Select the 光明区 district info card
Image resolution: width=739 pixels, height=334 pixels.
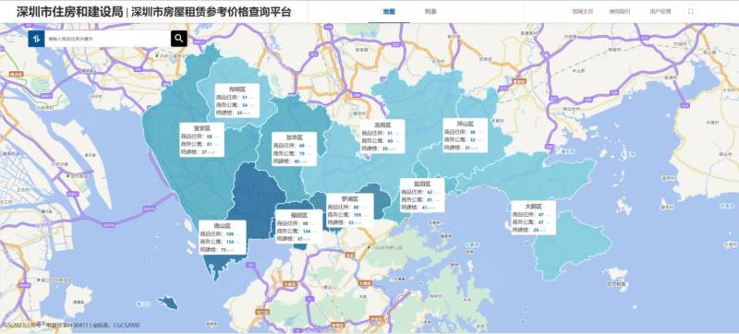pos(237,101)
